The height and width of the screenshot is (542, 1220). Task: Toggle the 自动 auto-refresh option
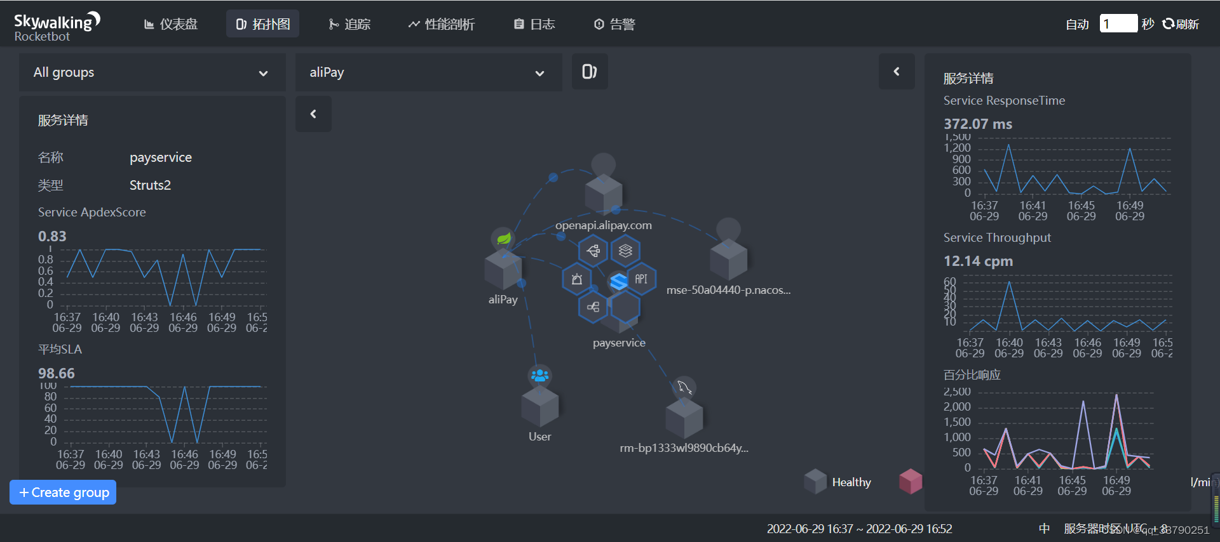(1077, 24)
